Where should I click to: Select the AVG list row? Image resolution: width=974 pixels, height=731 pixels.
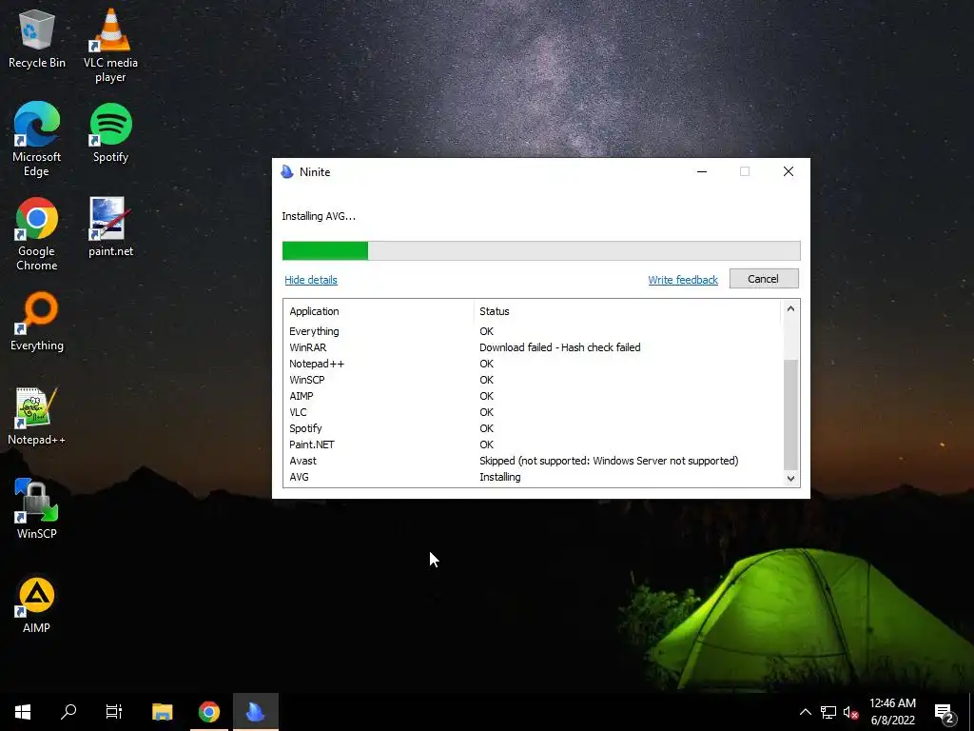point(533,477)
